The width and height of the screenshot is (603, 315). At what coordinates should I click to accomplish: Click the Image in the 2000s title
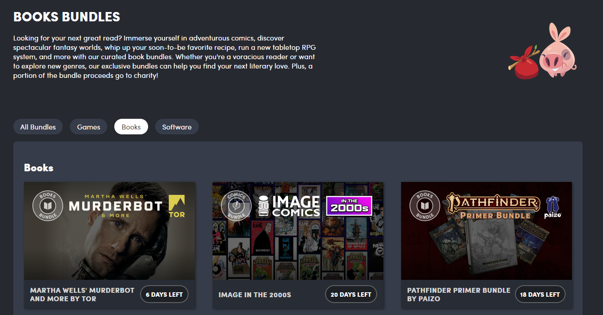(255, 295)
